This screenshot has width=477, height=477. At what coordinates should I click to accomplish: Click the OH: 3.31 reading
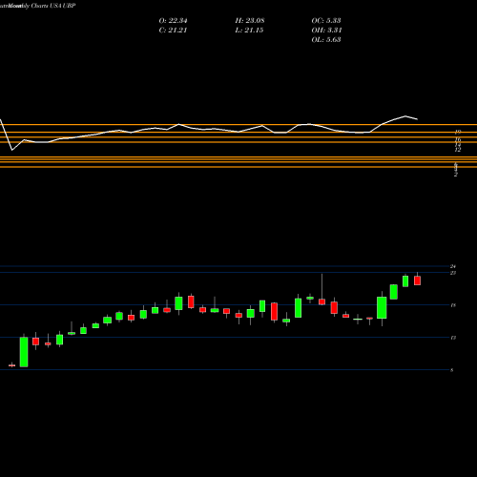326,31
